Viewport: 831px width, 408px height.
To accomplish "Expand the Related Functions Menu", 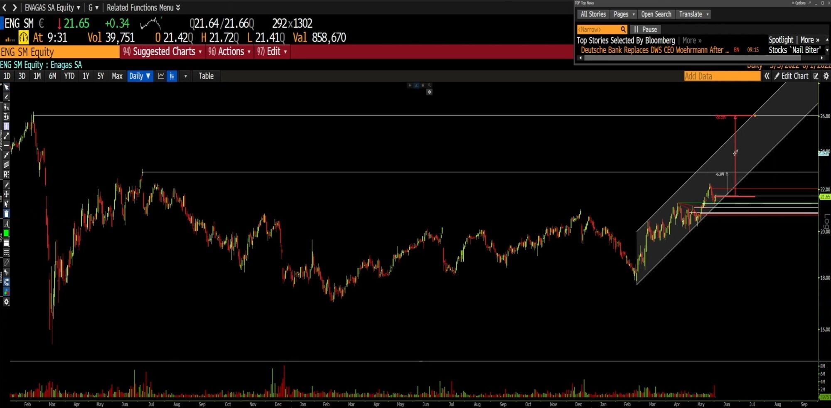I will pyautogui.click(x=143, y=7).
